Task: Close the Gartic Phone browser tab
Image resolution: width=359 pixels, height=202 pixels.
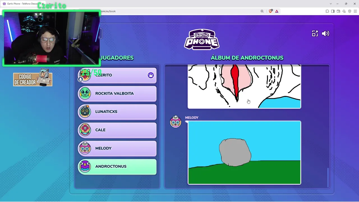Action: pyautogui.click(x=43, y=4)
